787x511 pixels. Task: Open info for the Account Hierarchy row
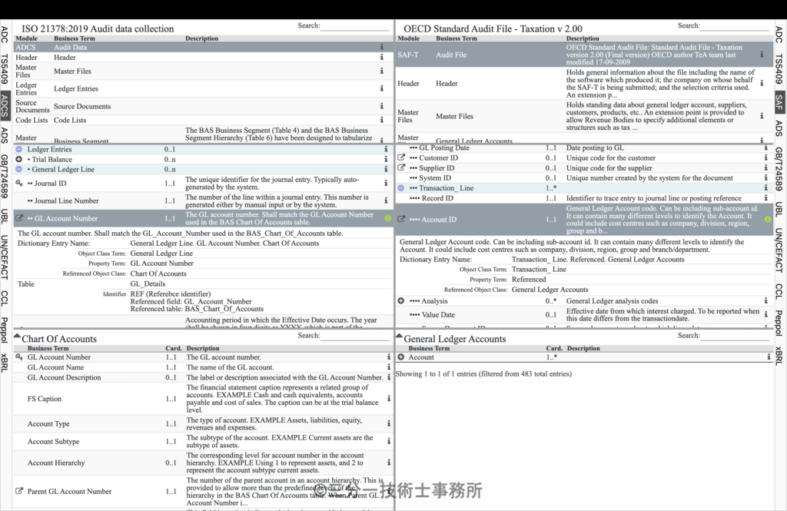coord(388,463)
